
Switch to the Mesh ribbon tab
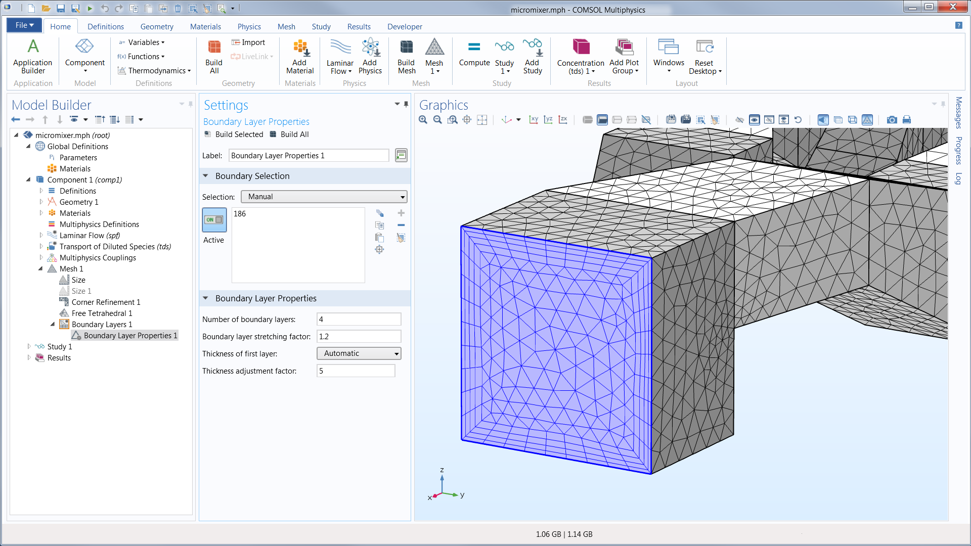coord(286,26)
